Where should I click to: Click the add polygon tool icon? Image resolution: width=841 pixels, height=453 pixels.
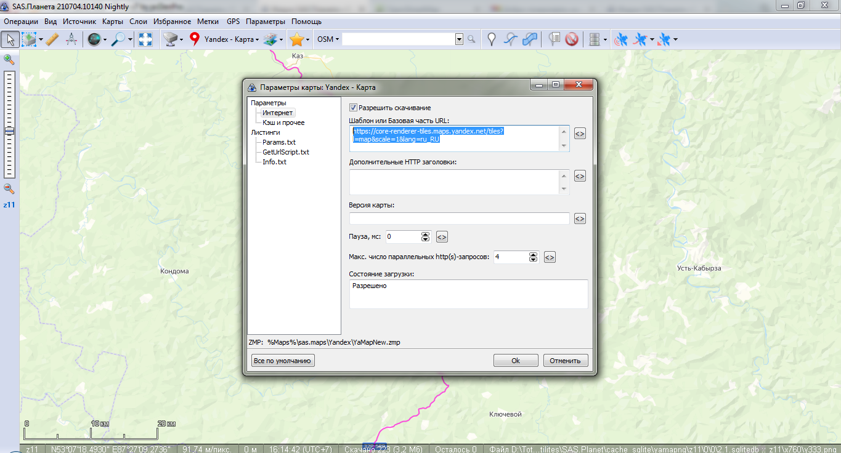pos(529,39)
